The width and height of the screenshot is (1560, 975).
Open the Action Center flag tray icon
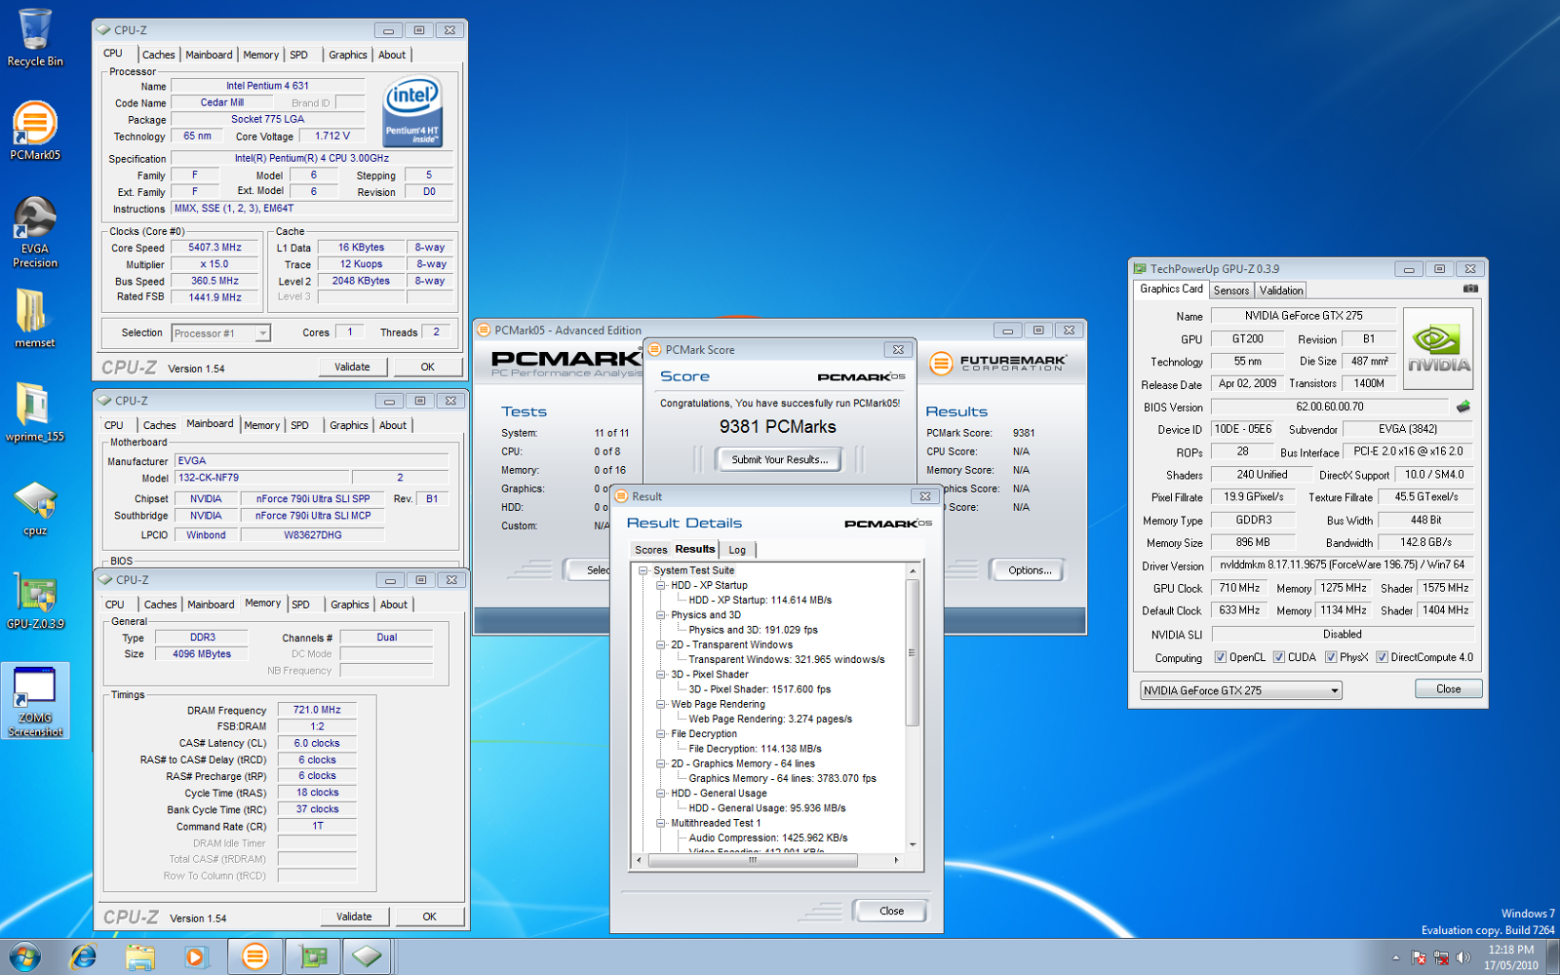(x=1419, y=957)
